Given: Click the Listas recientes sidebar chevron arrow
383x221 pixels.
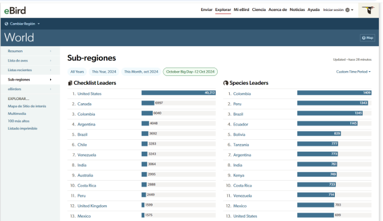Looking at the screenshot, I should click(x=51, y=70).
